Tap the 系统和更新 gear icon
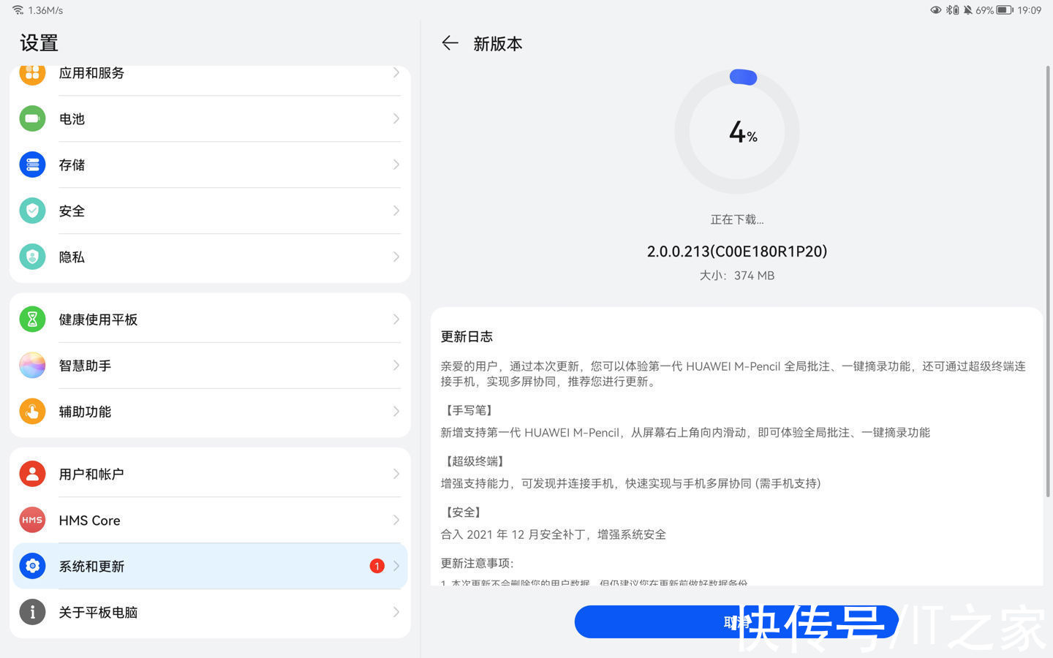Screen dimensions: 1053x658 pyautogui.click(x=32, y=566)
